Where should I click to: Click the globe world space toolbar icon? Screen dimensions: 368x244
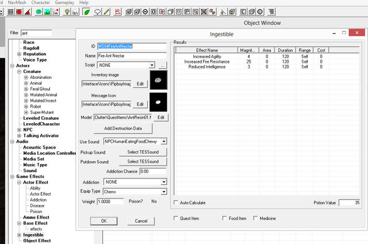(39, 12)
